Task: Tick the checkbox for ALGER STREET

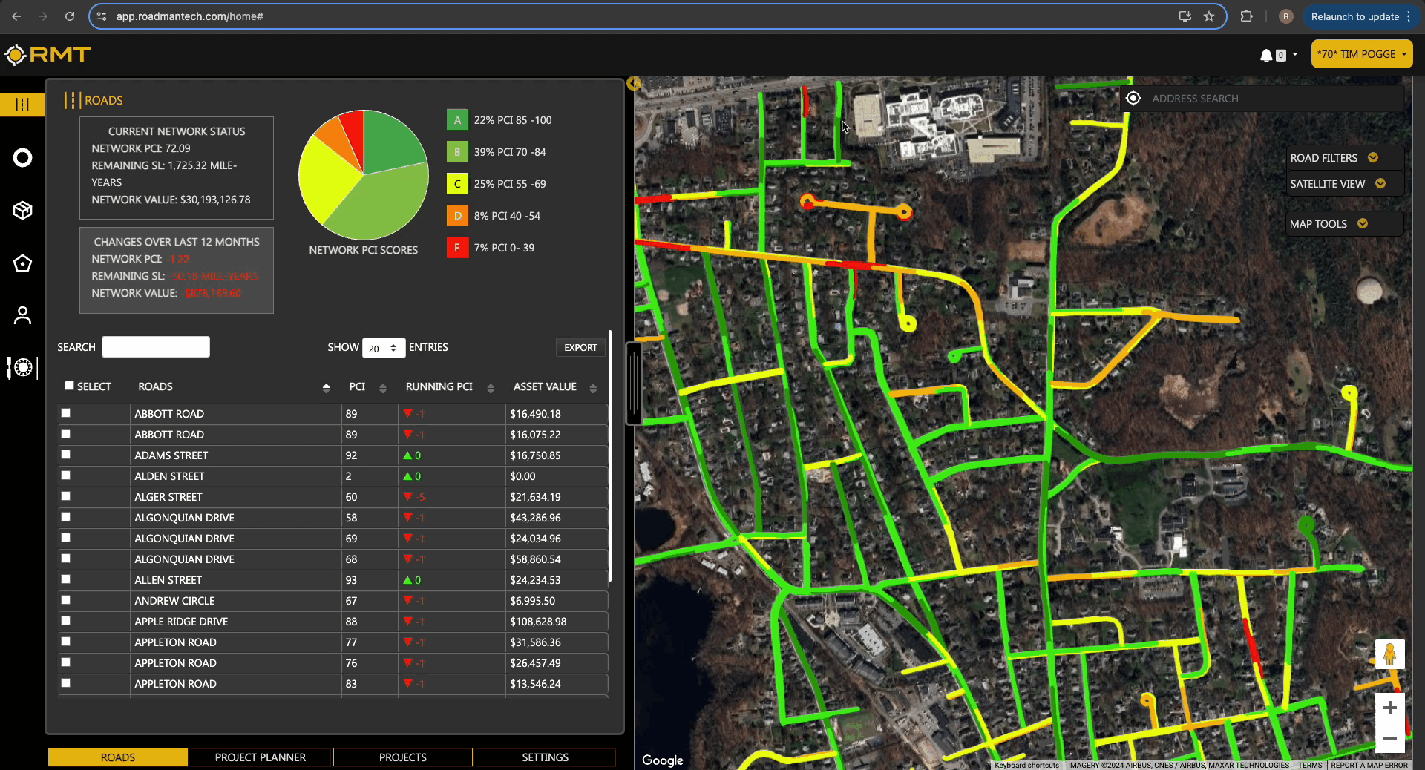Action: [x=66, y=497]
